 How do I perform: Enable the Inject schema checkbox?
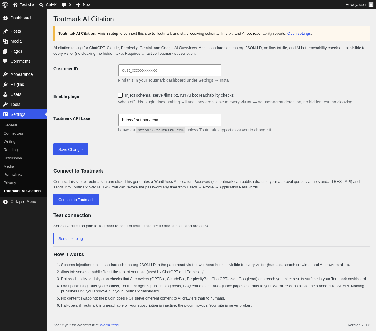(x=120, y=95)
